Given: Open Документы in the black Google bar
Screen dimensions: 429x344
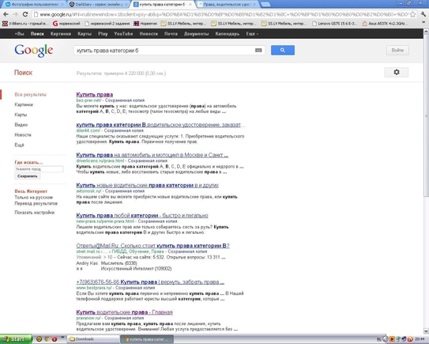Looking at the screenshot, I should pos(196,34).
